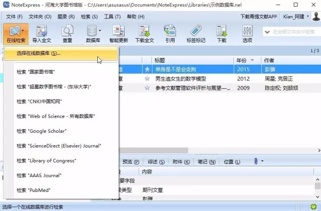Viewport: 321px width, 211px height.
Task: Open the dropdown arrow beside paperclip
Action: 262,161
